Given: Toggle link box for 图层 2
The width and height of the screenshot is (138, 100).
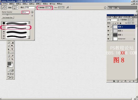Looking at the screenshot, I should (x=111, y=31).
